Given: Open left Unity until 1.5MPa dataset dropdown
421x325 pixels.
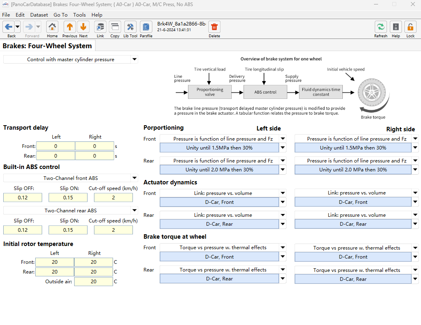Looking at the screenshot, I should pos(283,148).
